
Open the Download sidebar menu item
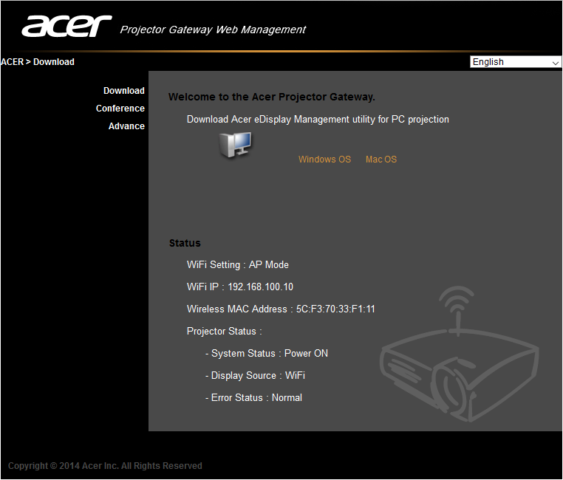[124, 91]
